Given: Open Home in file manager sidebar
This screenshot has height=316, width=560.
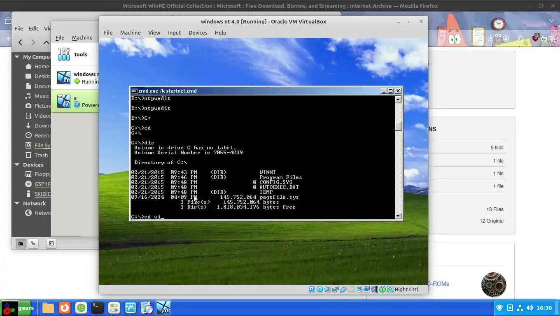Looking at the screenshot, I should click(37, 66).
